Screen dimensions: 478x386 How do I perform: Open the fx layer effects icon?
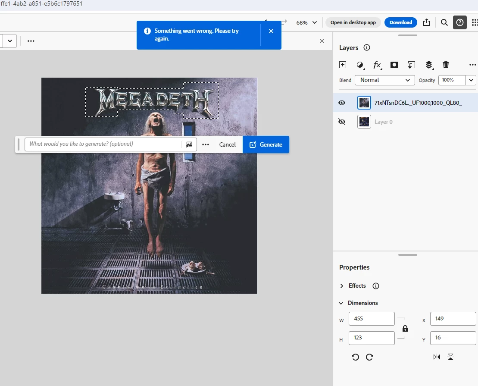point(377,65)
